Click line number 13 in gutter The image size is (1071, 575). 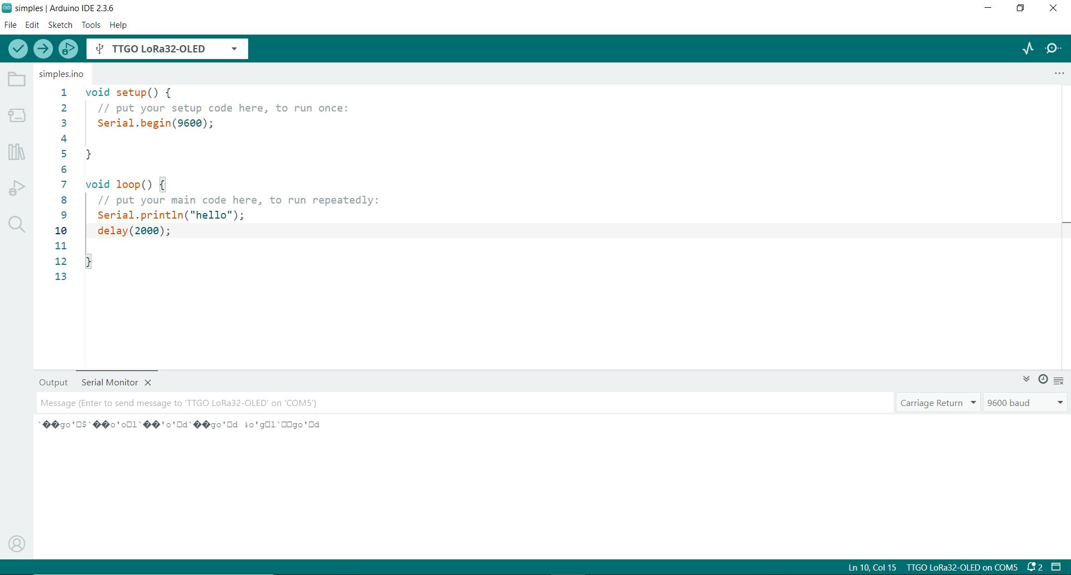point(61,277)
